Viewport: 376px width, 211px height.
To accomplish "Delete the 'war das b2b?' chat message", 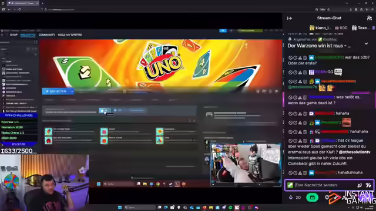I will pos(305,57).
